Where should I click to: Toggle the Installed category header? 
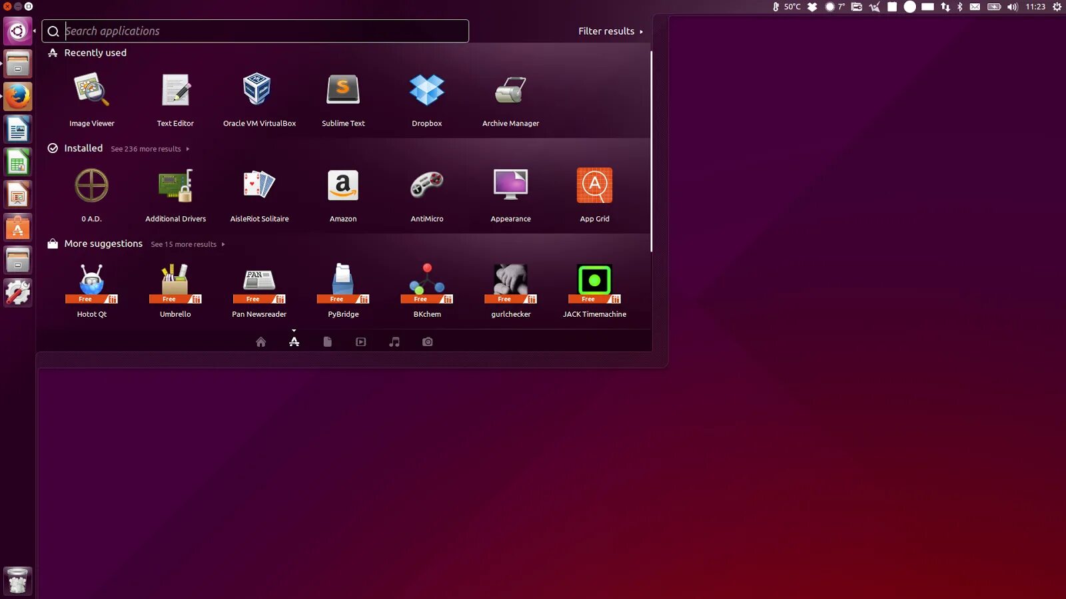[x=75, y=148]
